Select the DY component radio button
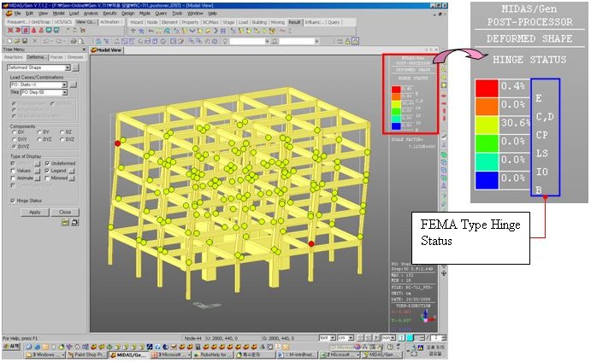 tap(39, 132)
